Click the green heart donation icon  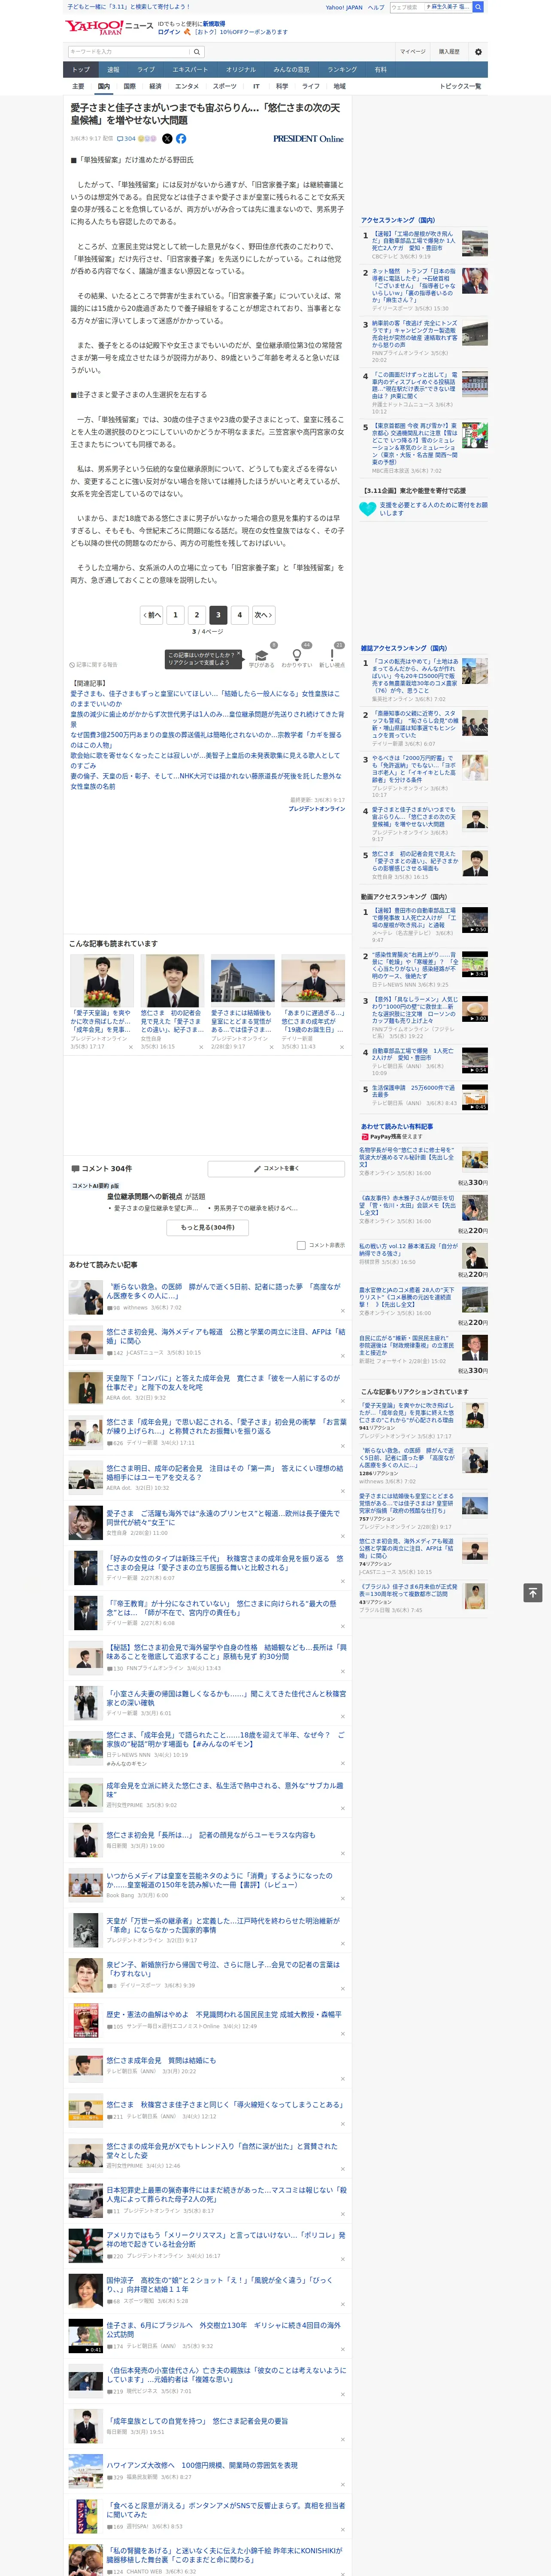pos(369,509)
